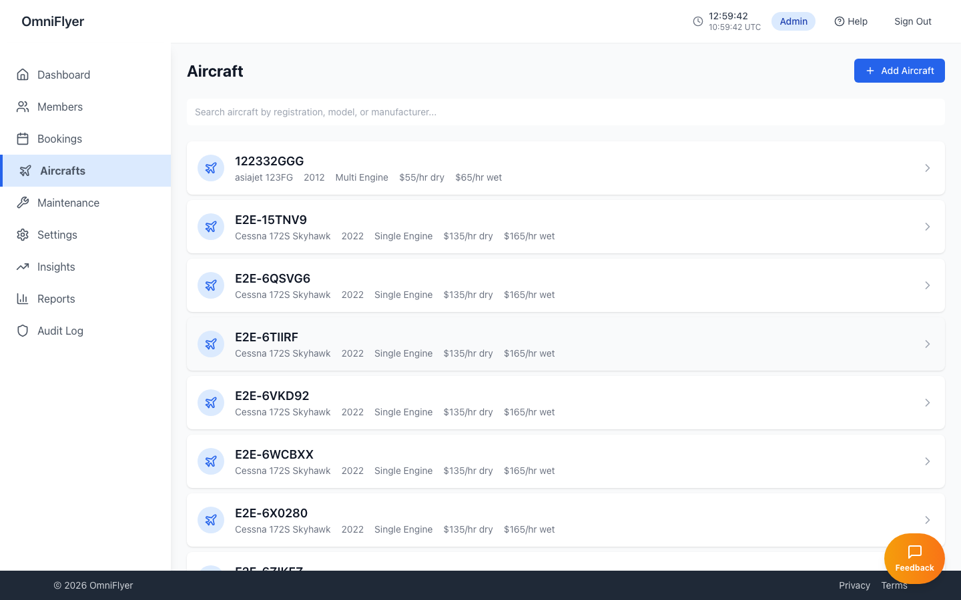Click the Sign Out button

point(913,21)
